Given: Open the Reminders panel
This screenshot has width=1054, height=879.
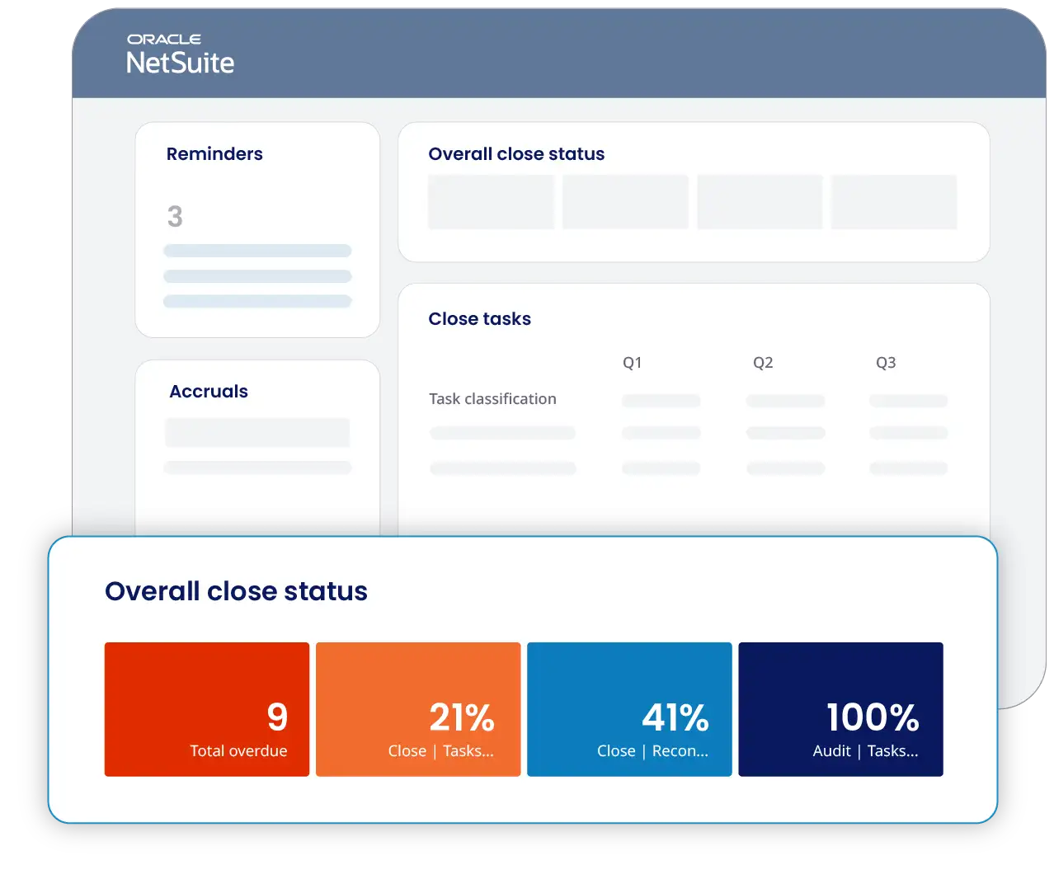Looking at the screenshot, I should [x=214, y=153].
